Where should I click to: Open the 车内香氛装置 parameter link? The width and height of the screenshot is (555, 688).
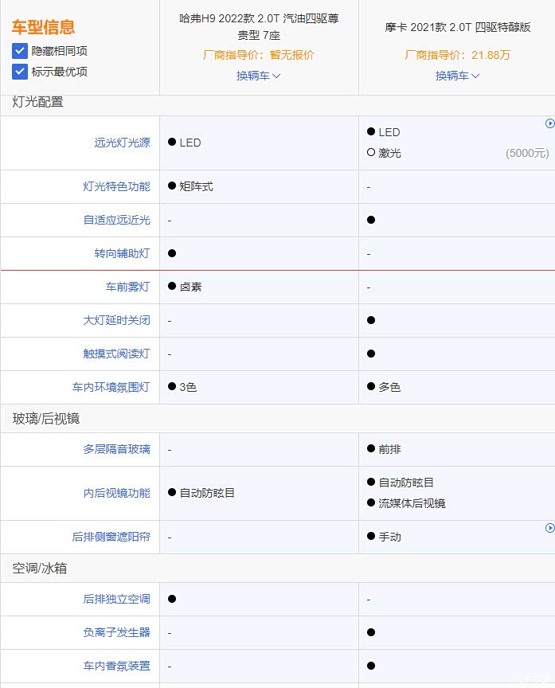(117, 666)
